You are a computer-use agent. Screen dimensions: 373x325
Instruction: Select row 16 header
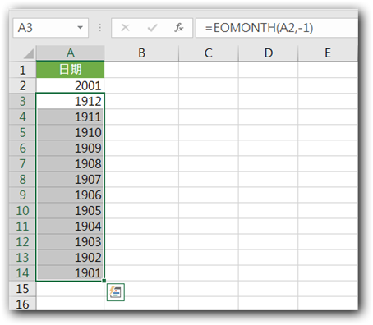[22, 304]
